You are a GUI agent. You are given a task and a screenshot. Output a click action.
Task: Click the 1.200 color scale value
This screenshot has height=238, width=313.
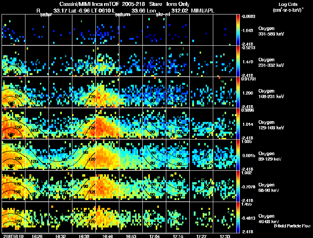click(x=248, y=93)
